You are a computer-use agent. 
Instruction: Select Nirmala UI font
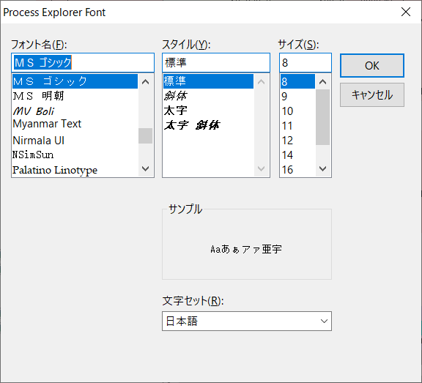click(75, 141)
